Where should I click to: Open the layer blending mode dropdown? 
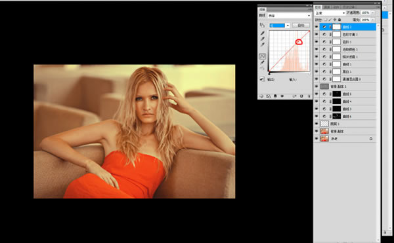[330, 13]
